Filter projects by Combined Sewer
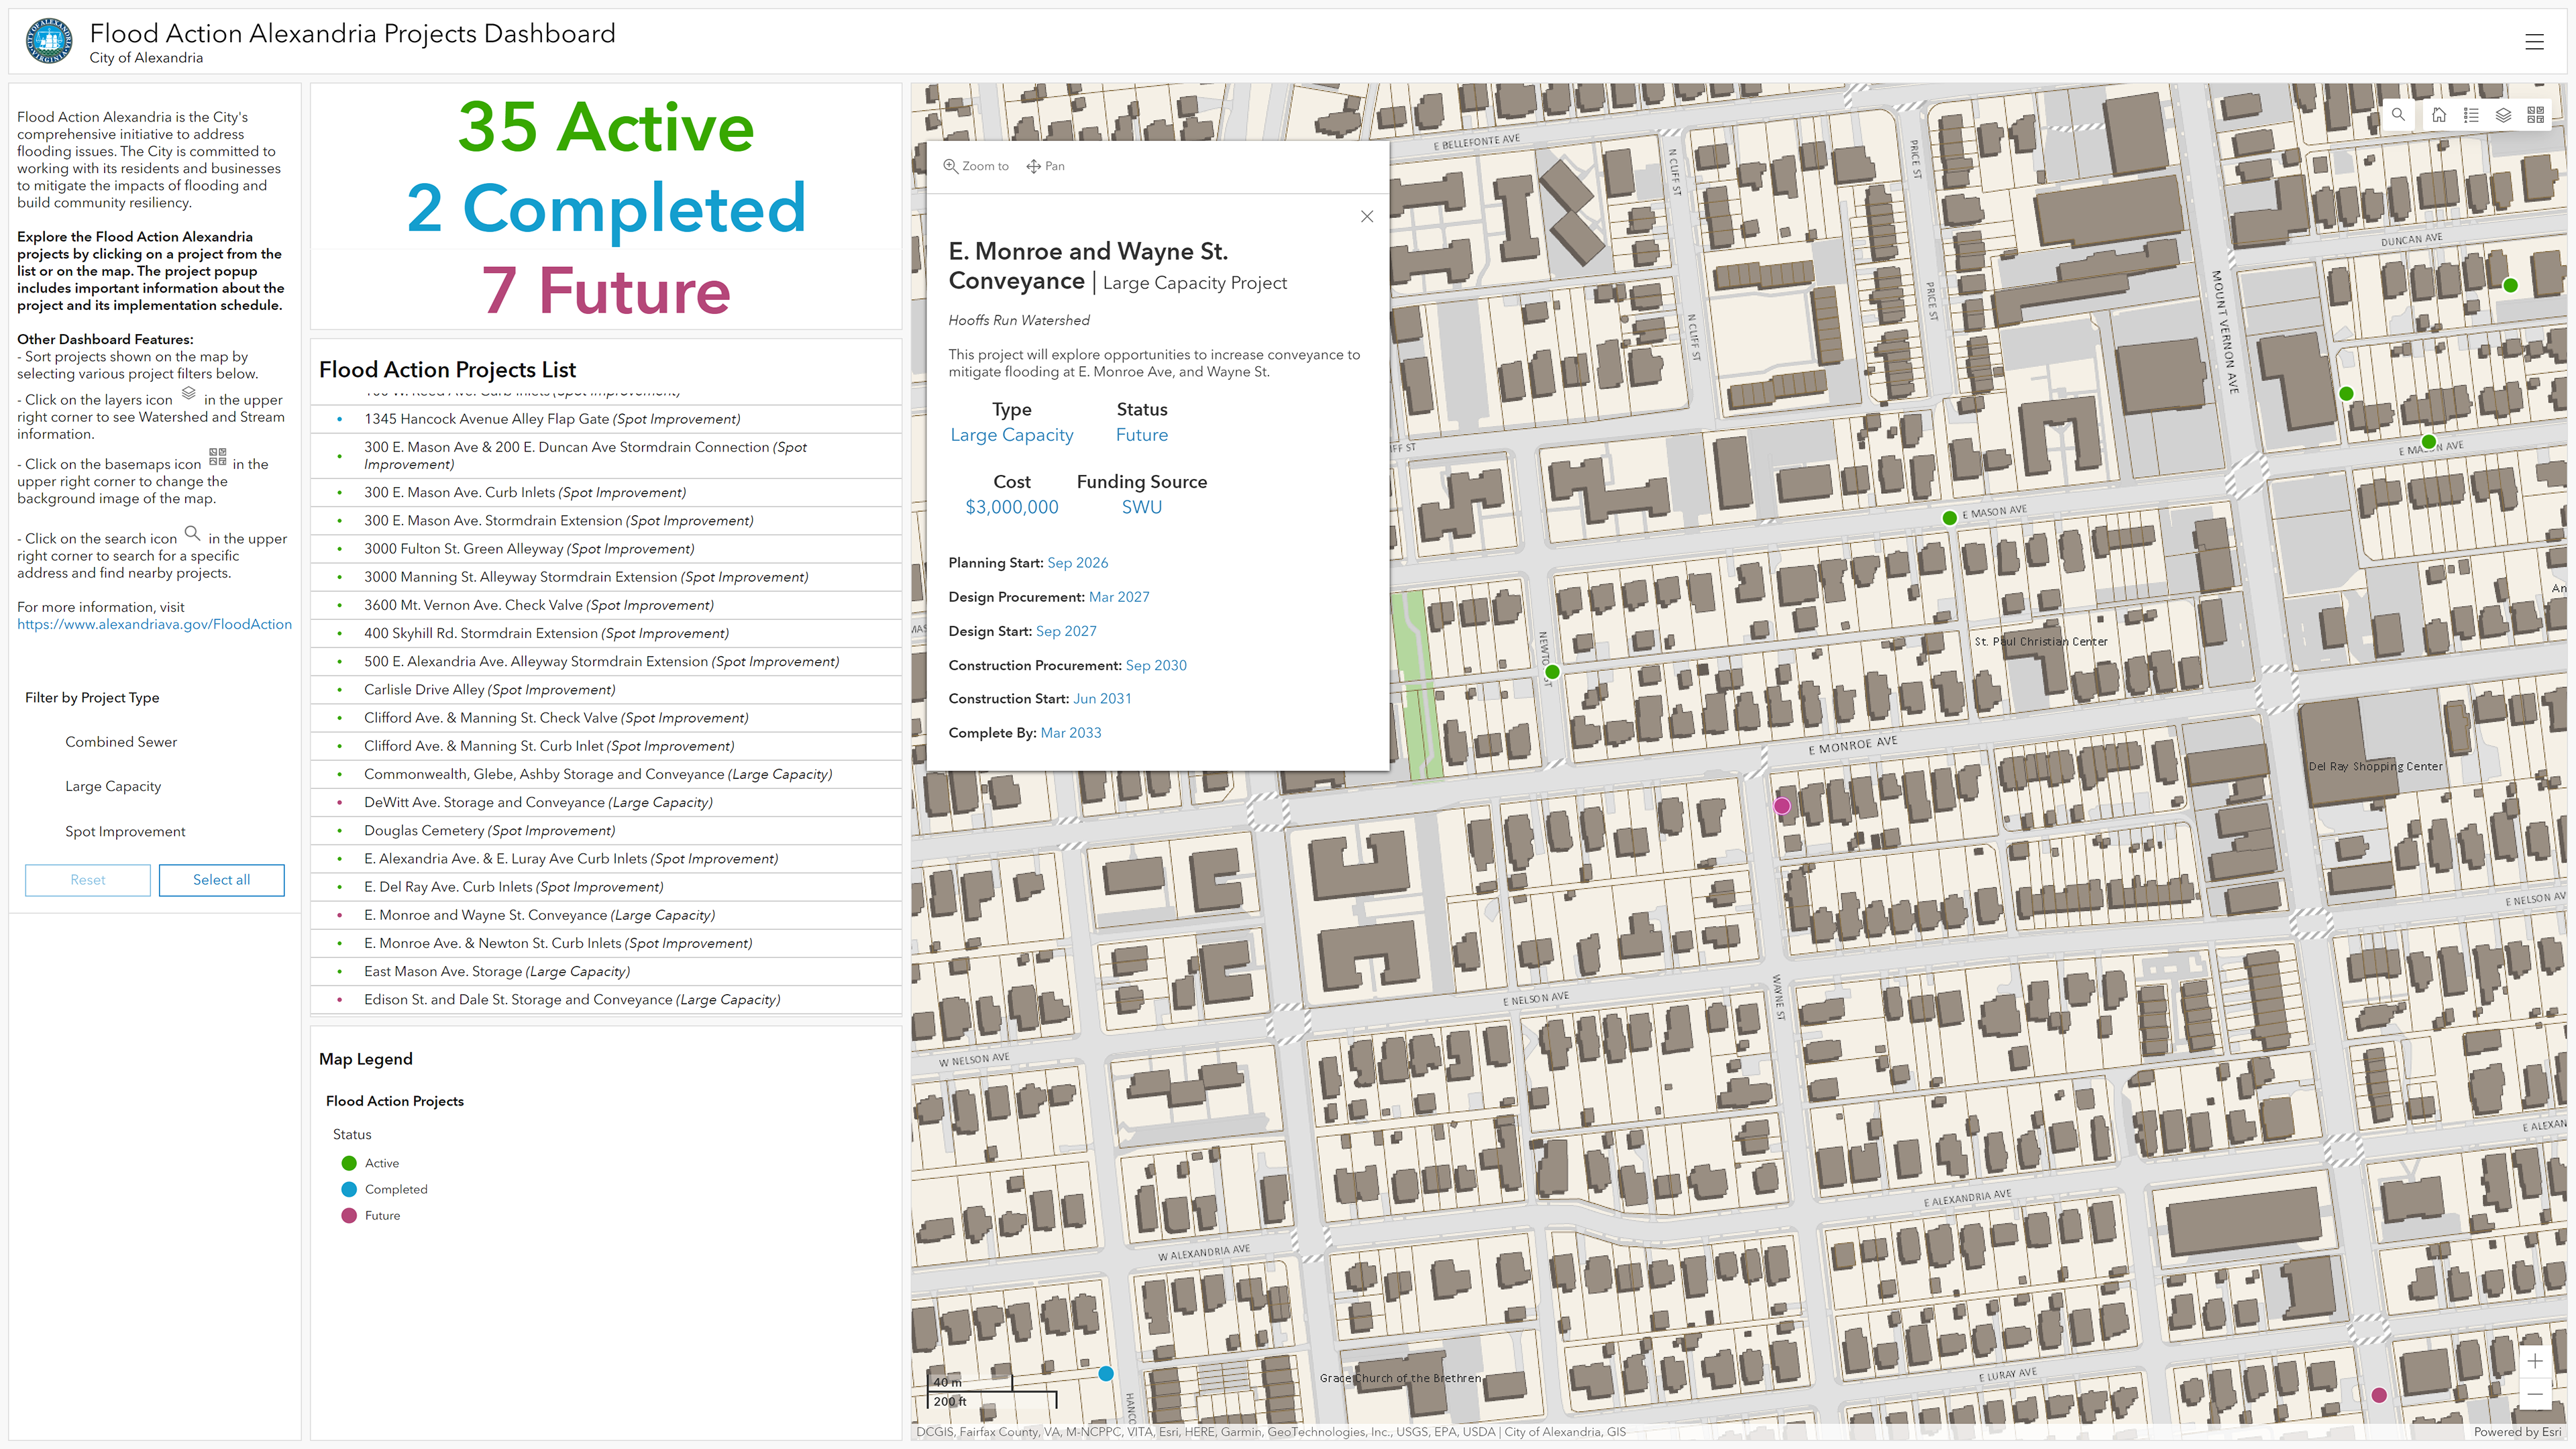 coord(121,742)
